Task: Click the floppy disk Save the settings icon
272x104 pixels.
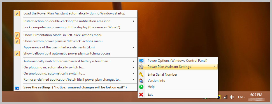Action: [x=17, y=87]
